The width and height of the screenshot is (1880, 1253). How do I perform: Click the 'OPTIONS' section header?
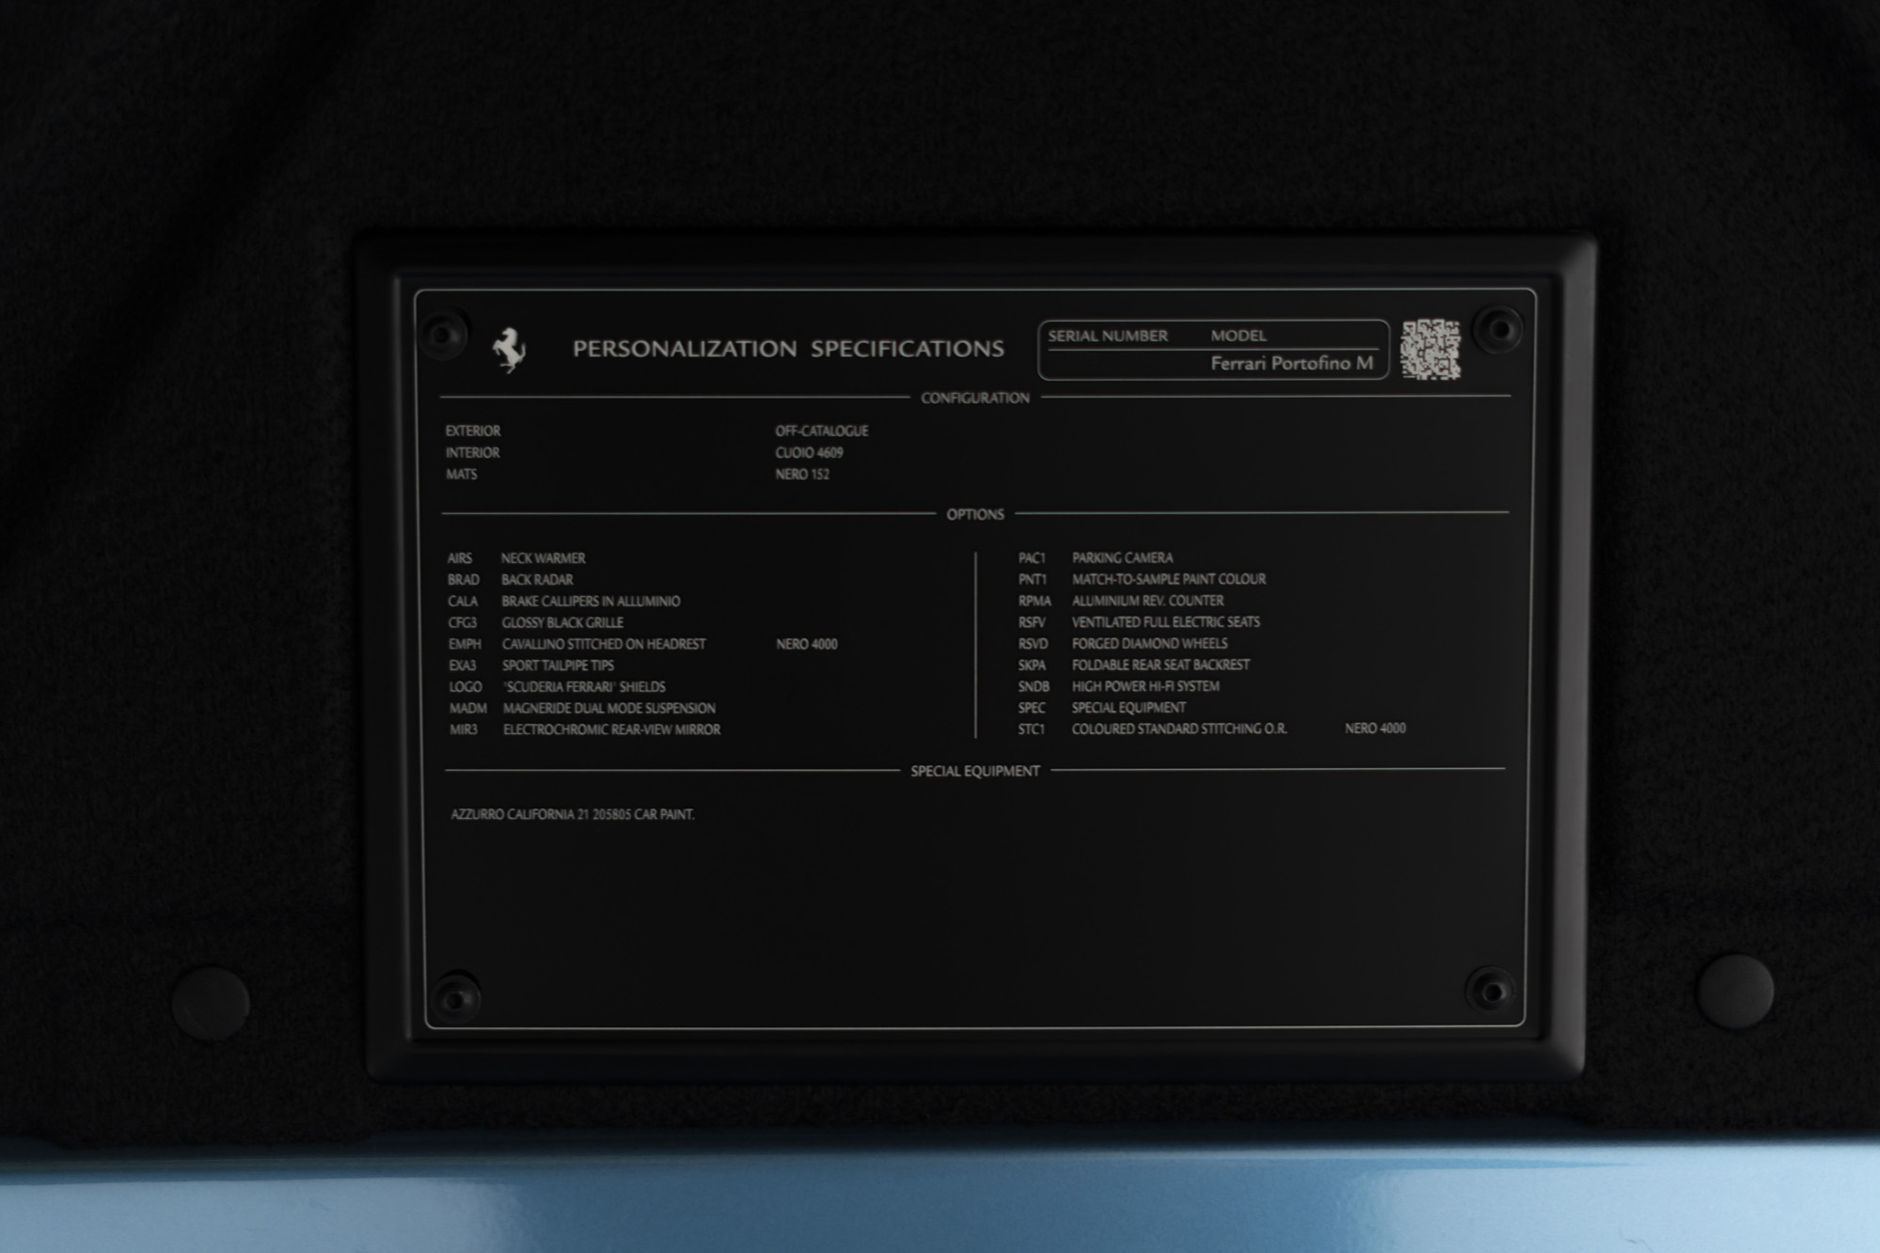point(975,514)
